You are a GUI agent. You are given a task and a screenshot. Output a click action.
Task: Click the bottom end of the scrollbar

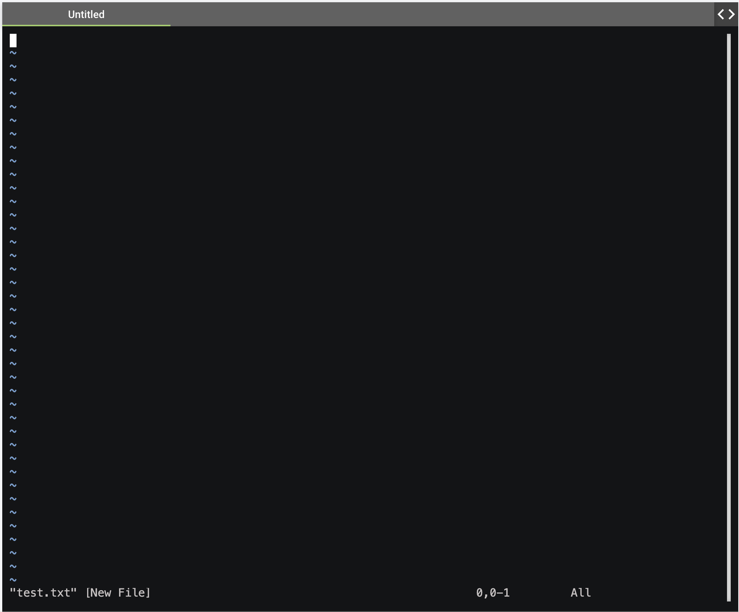(x=728, y=598)
